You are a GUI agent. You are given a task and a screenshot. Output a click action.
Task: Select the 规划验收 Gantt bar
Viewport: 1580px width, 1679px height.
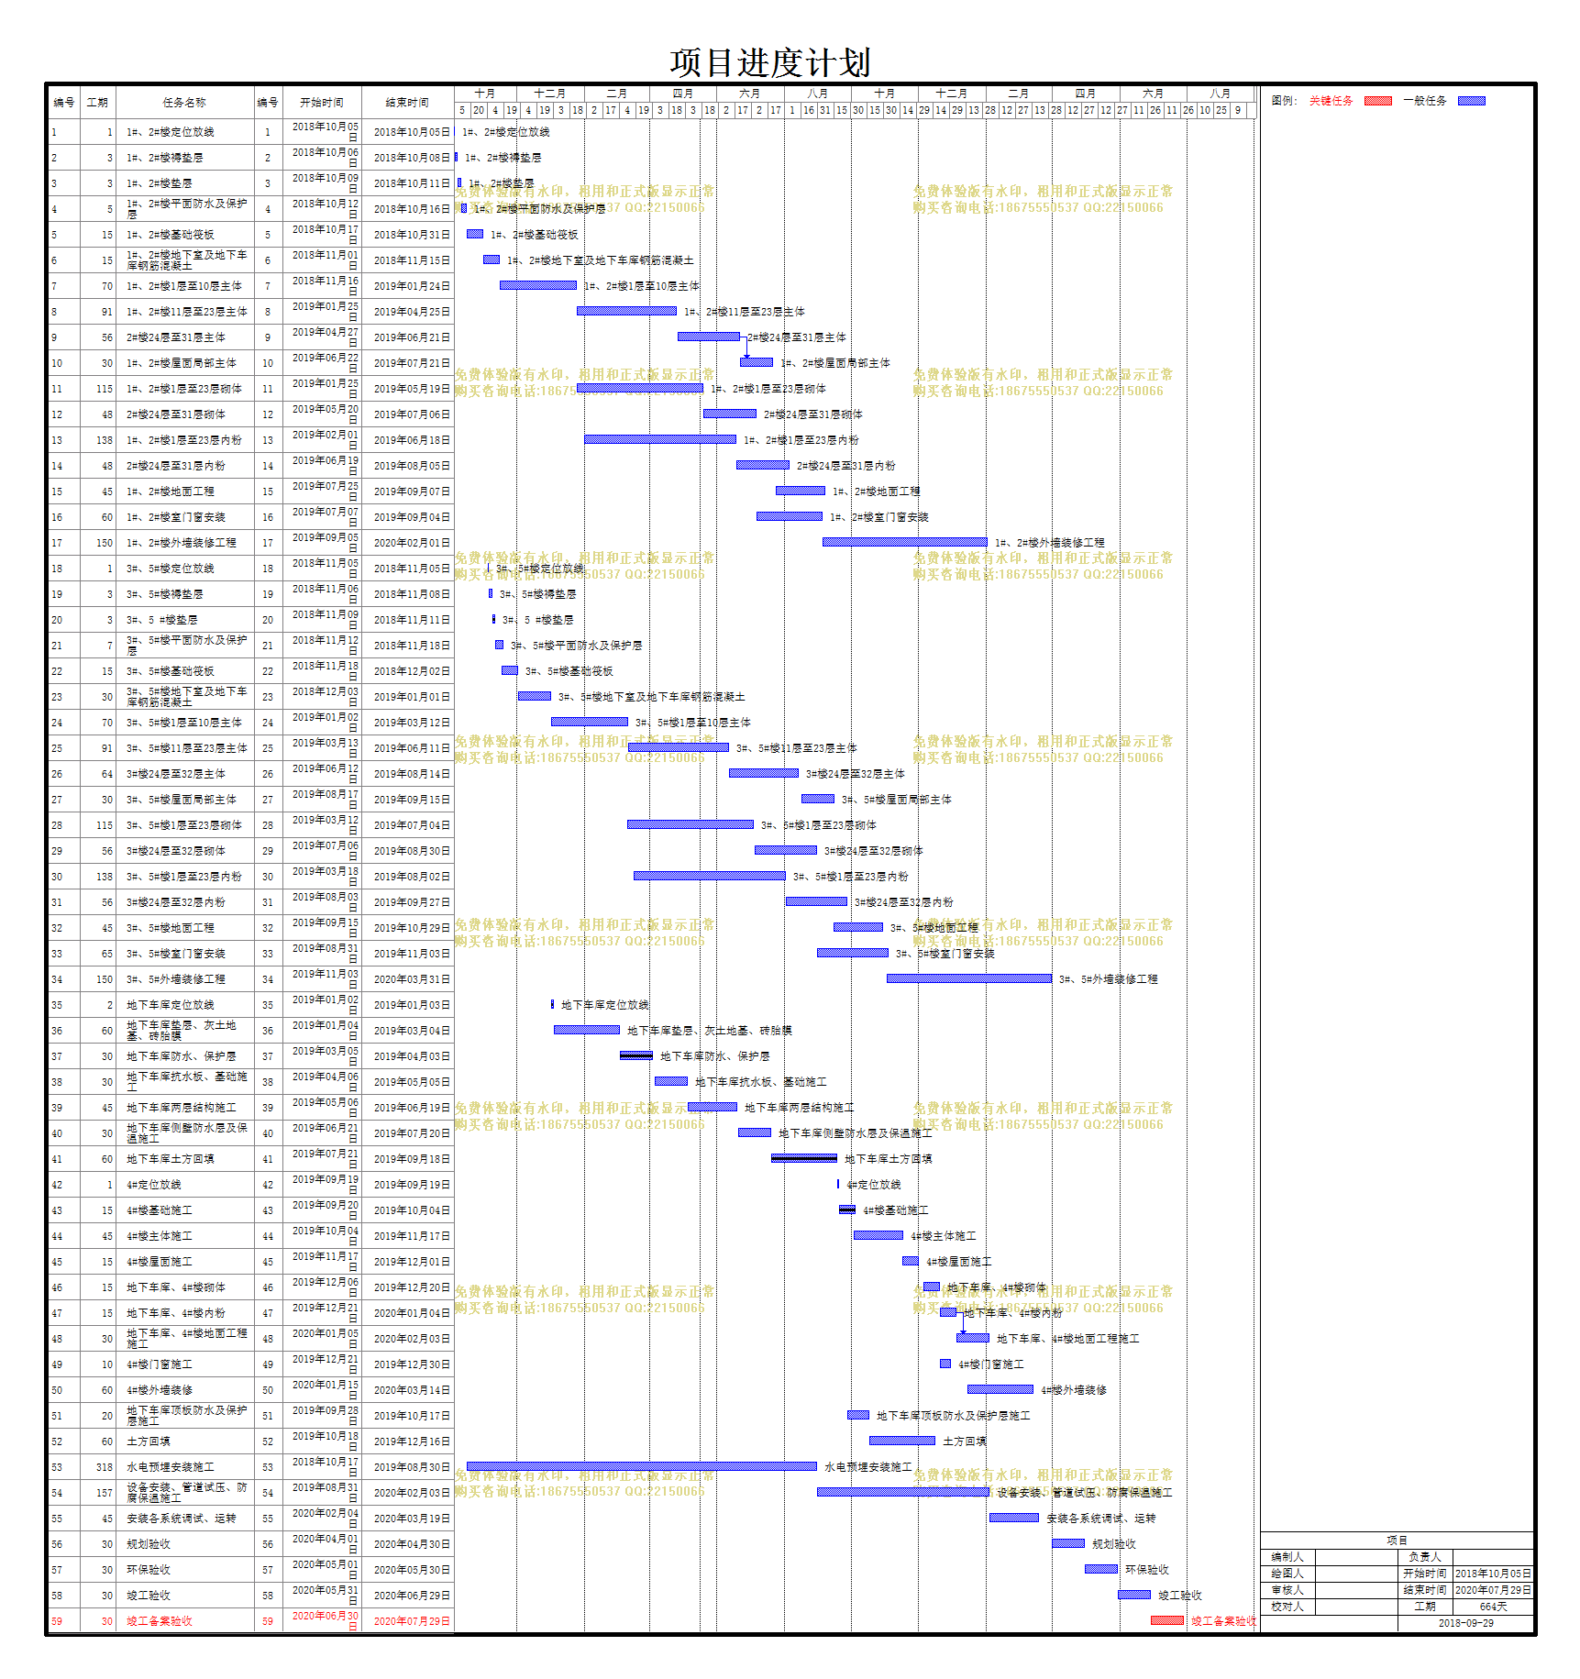(1068, 1543)
